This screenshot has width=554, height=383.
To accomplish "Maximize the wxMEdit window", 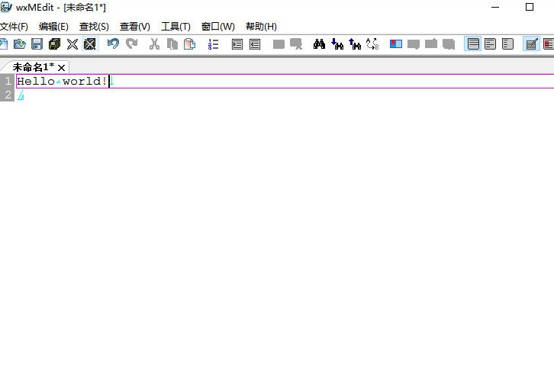I will pyautogui.click(x=530, y=7).
